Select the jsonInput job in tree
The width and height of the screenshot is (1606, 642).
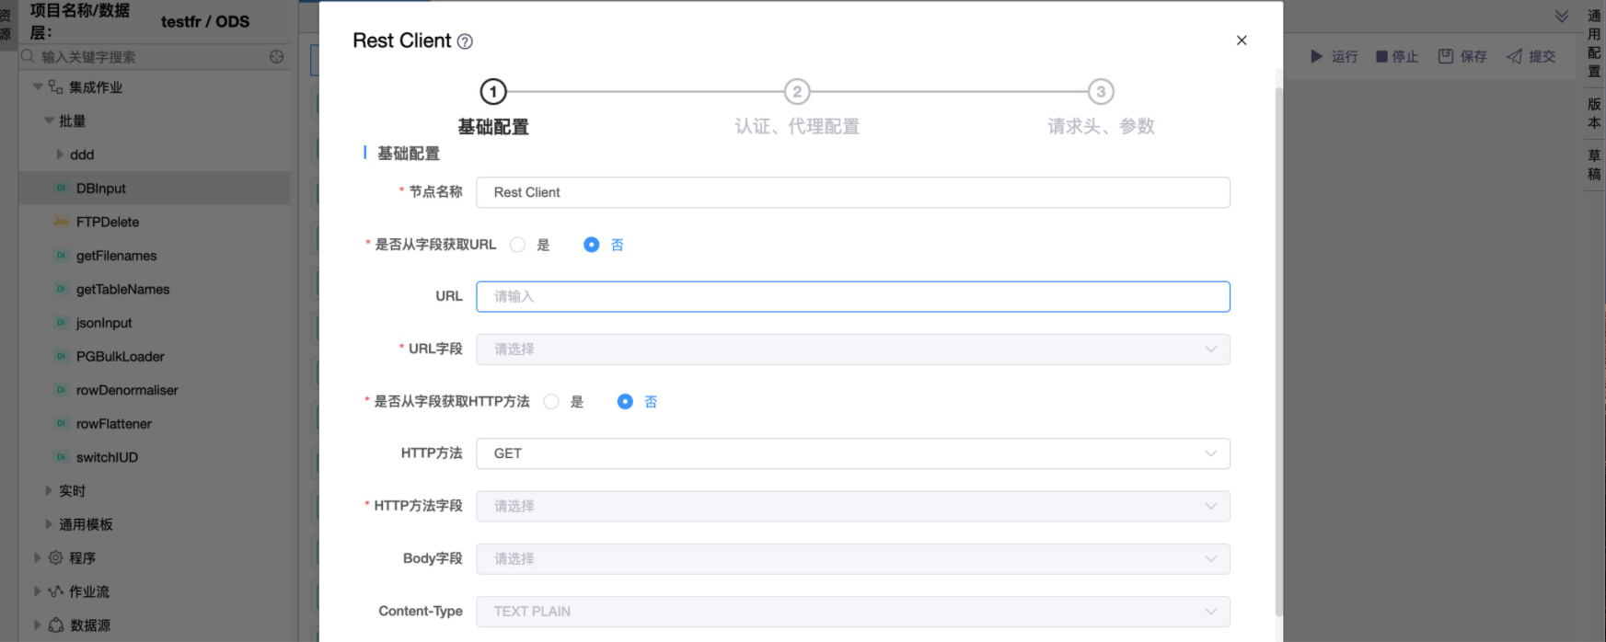(104, 323)
